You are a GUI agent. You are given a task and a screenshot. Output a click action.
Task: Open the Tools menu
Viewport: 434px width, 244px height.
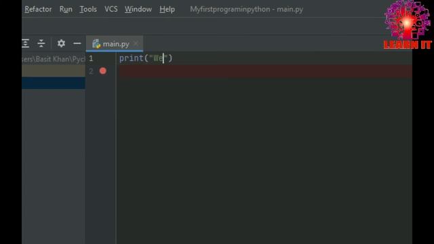point(88,9)
